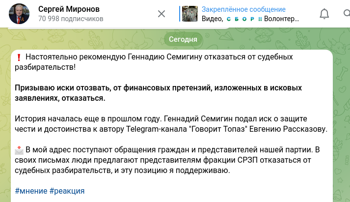The height and width of the screenshot is (202, 350).
Task: Open Сергей Миронов channel avatar
Action: (19, 14)
